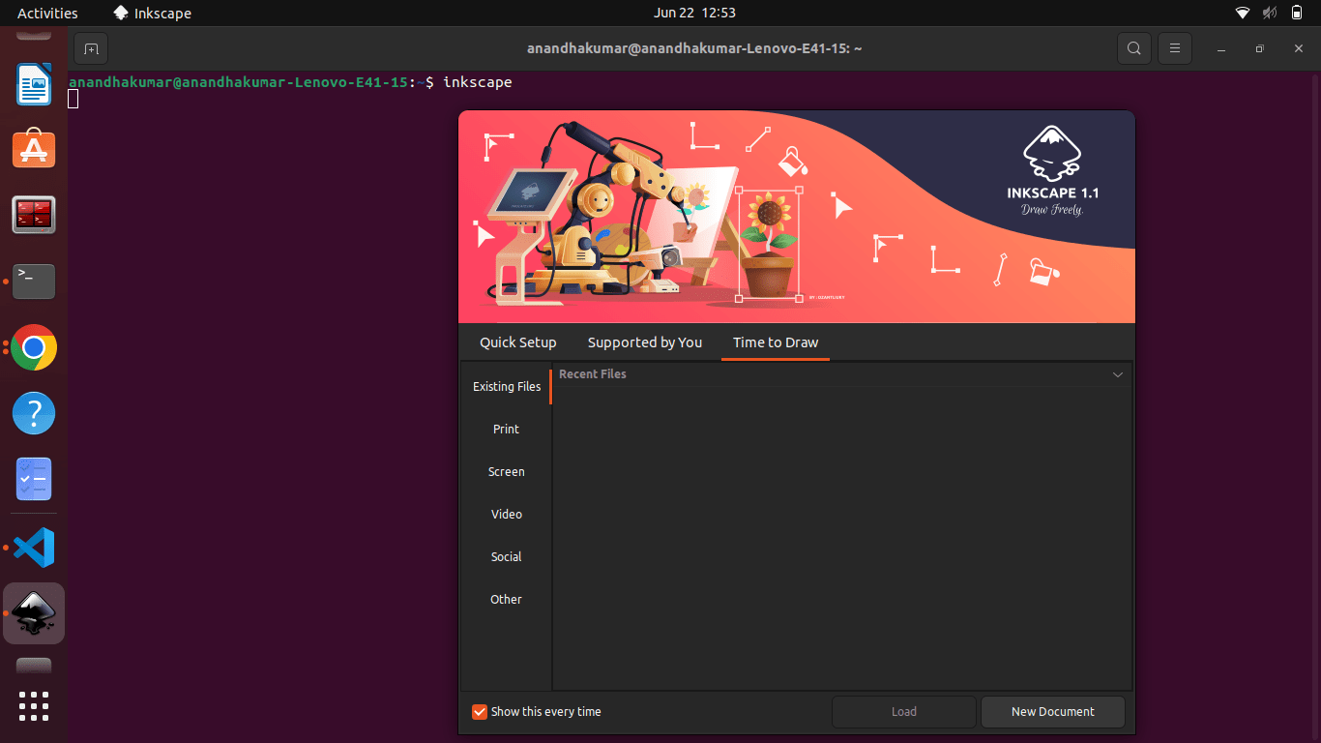Click the terminal search icon
1321x743 pixels.
pyautogui.click(x=1133, y=48)
